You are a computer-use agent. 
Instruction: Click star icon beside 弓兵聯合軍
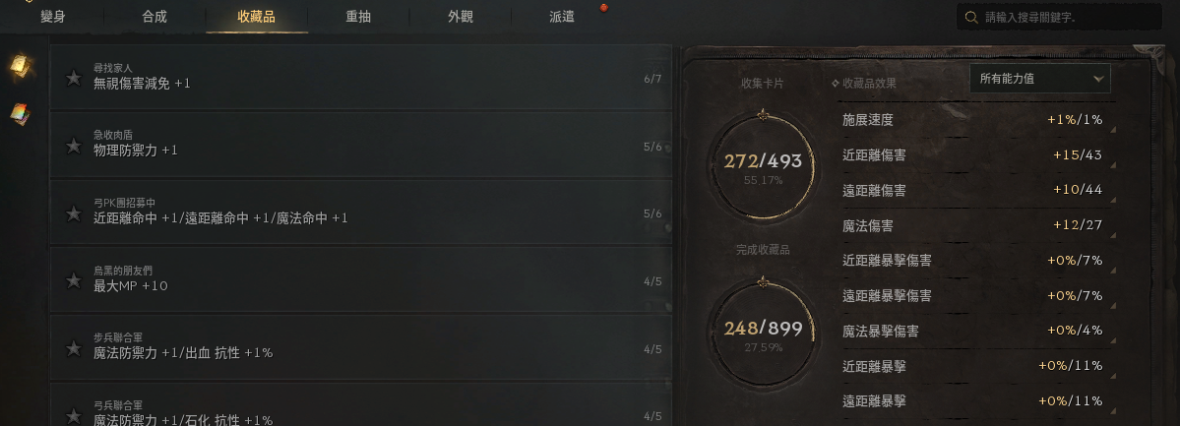[x=74, y=415]
